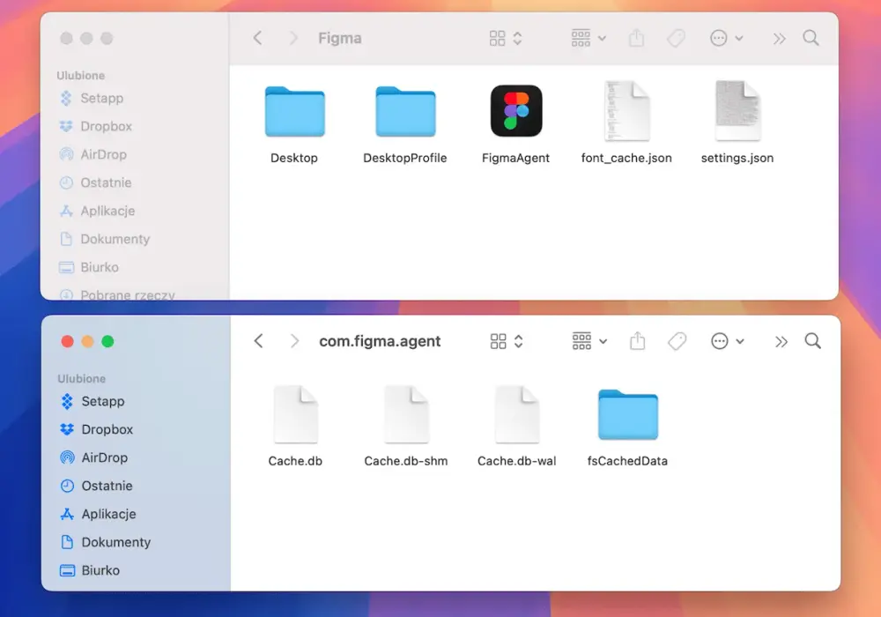Search in the Figma window

(x=811, y=38)
